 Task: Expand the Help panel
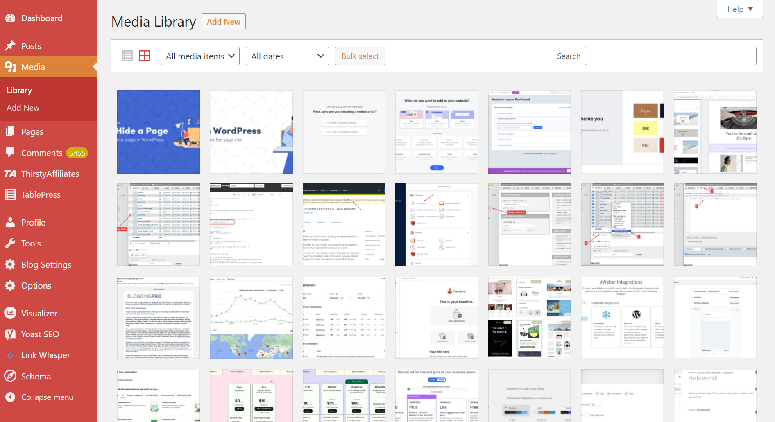coord(740,9)
